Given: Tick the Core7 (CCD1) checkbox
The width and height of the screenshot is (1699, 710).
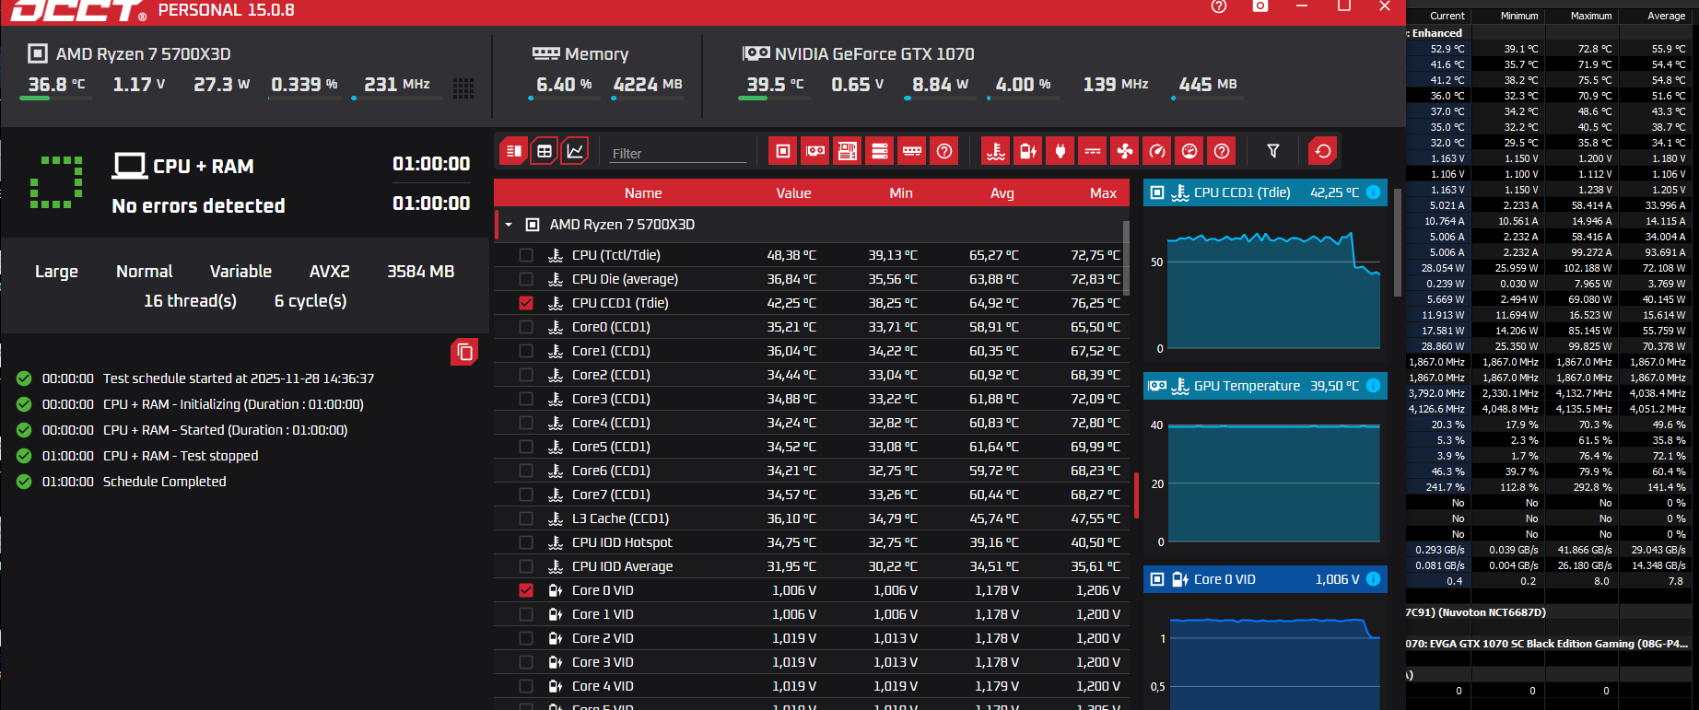Looking at the screenshot, I should click(x=526, y=495).
